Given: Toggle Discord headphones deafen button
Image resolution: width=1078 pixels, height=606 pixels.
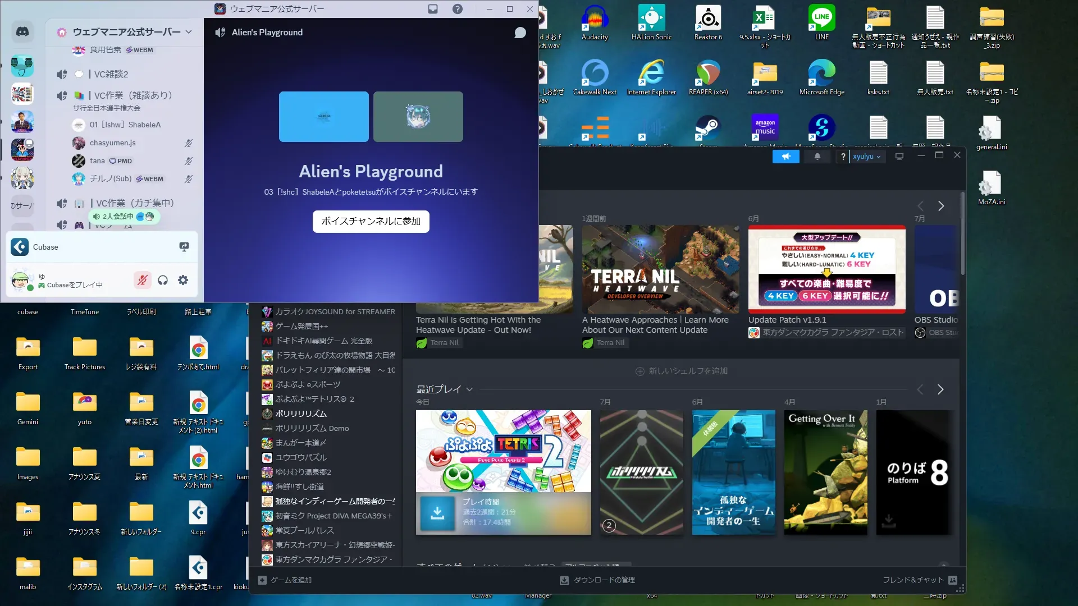Looking at the screenshot, I should pyautogui.click(x=163, y=280).
